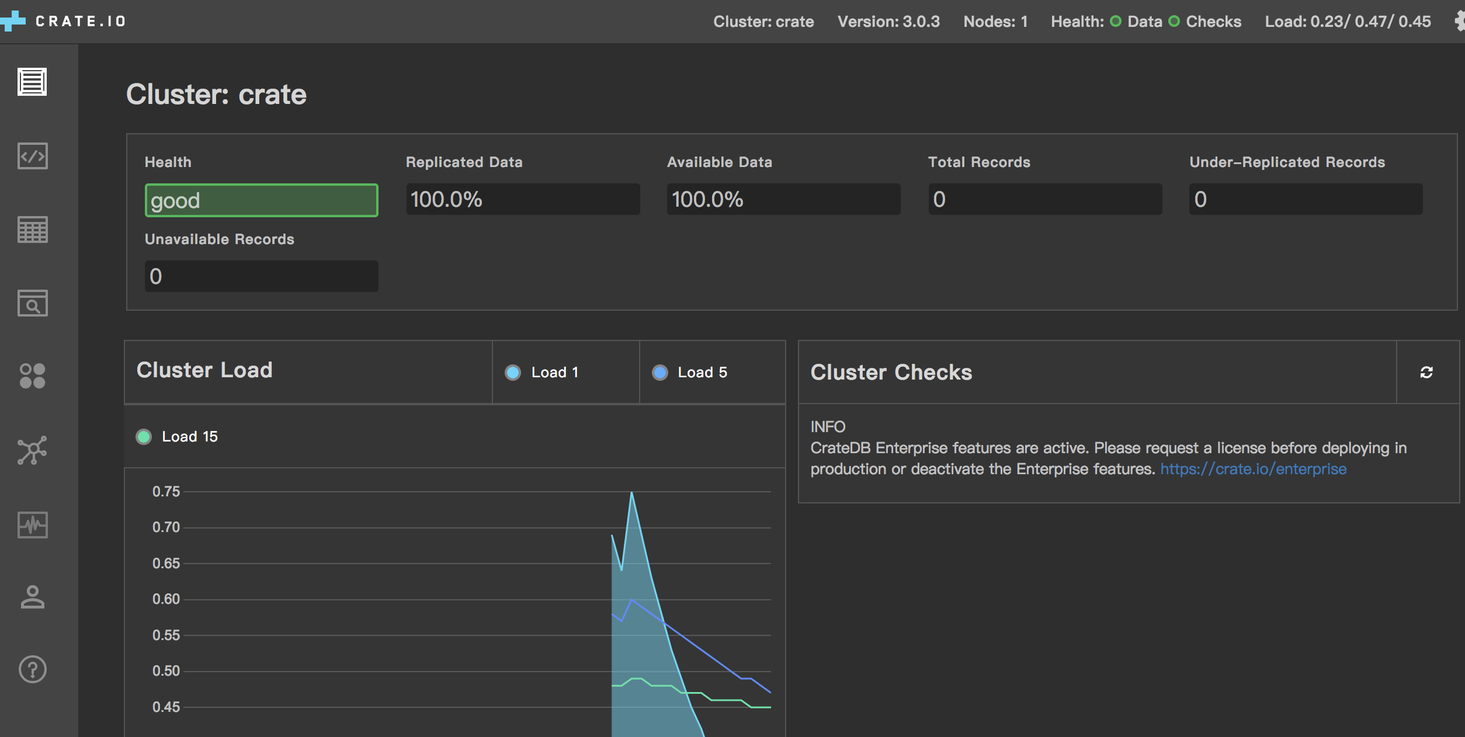This screenshot has width=1465, height=737.
Task: Click the Cluster: crate top bar label
Action: (x=763, y=22)
